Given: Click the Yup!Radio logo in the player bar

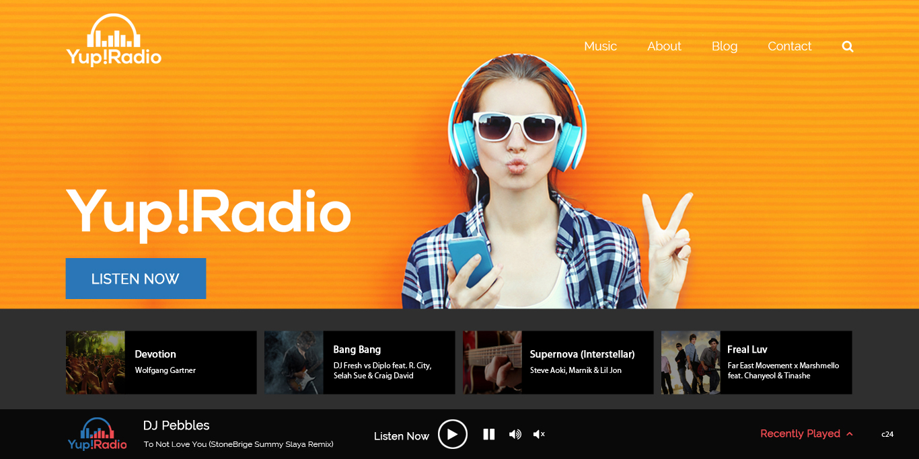Looking at the screenshot, I should (x=96, y=433).
